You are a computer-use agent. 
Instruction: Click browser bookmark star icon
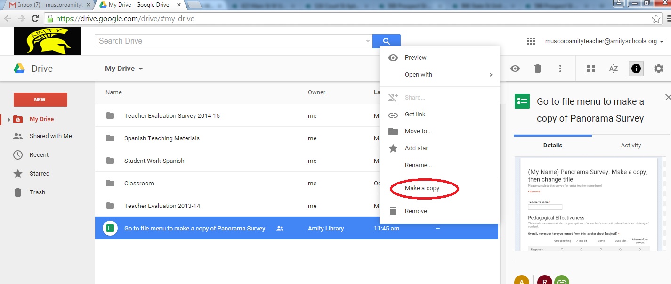(656, 19)
